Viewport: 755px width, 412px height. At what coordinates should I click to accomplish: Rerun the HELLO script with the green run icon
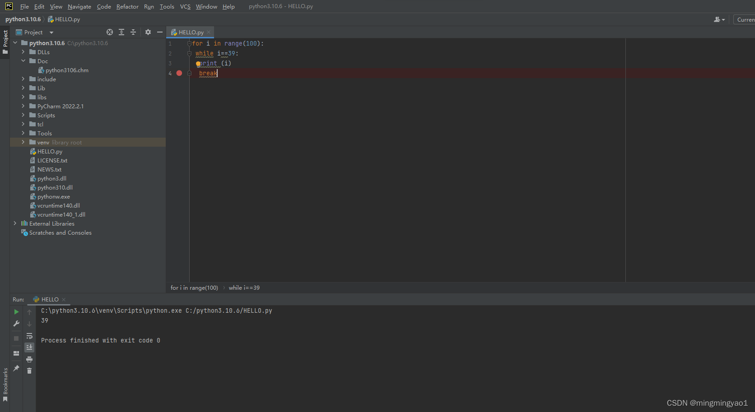click(16, 311)
